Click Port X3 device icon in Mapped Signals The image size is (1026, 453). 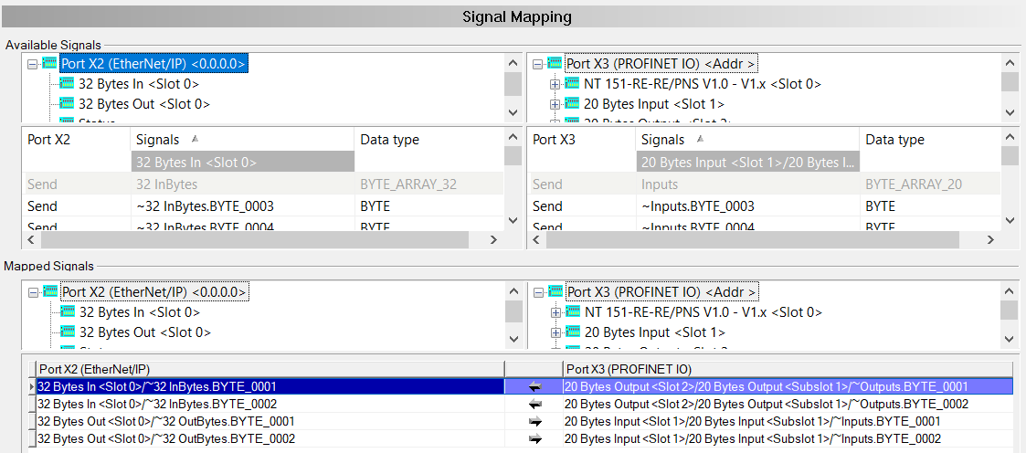(x=555, y=291)
